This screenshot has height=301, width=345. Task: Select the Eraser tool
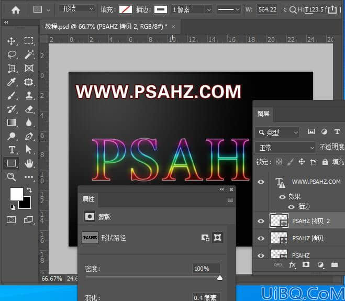point(29,109)
